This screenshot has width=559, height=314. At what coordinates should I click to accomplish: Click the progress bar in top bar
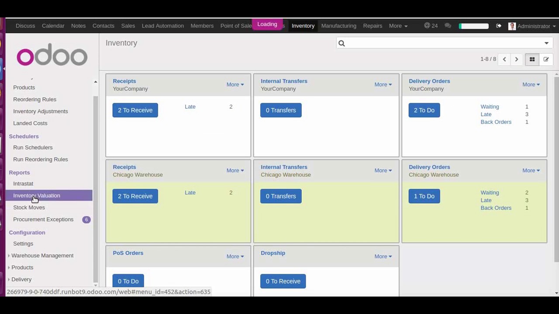pos(473,26)
